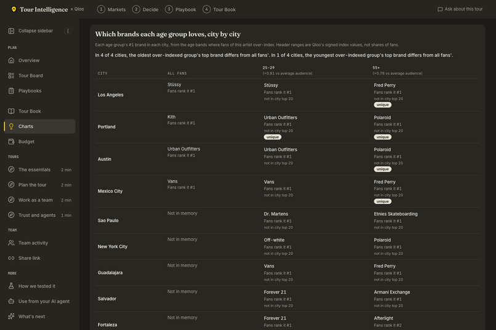Open Tour Board in sidebar
This screenshot has width=496, height=330.
click(40, 76)
